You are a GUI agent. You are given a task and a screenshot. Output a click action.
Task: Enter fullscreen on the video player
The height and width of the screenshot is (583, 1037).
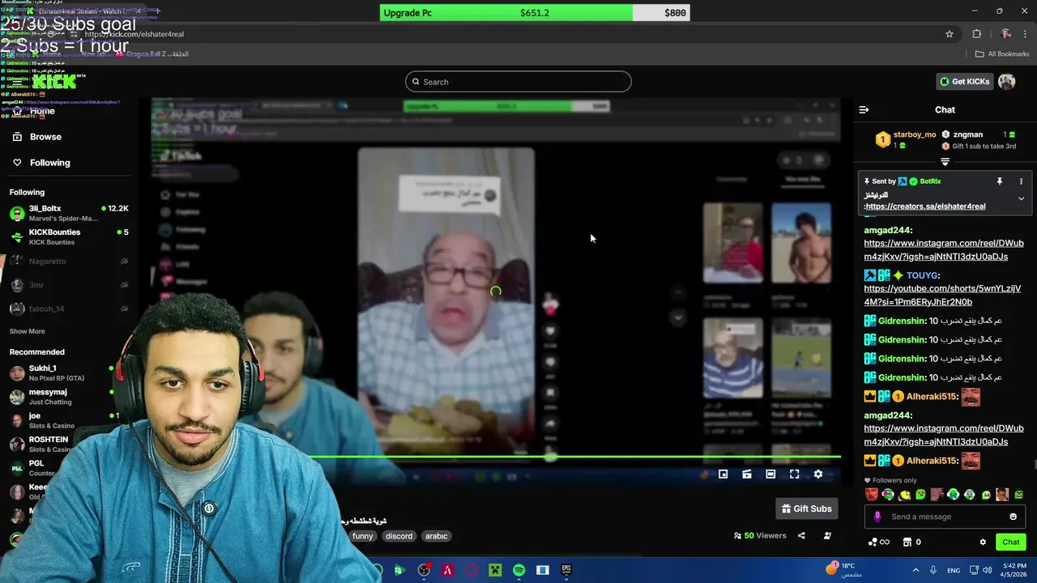tap(794, 474)
